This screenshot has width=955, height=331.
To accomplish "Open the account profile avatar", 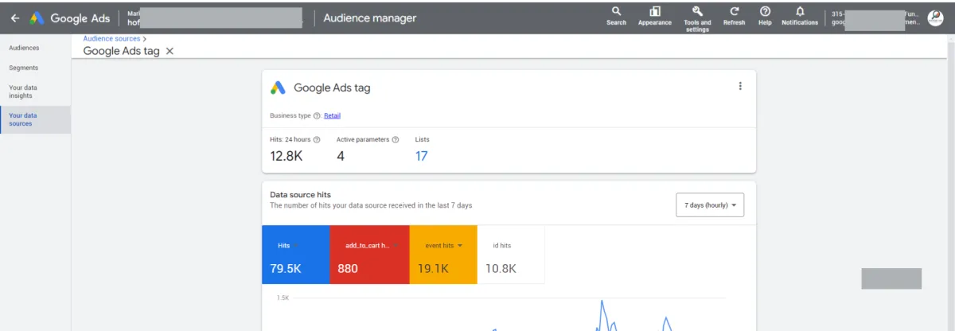I will point(935,18).
